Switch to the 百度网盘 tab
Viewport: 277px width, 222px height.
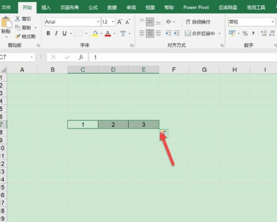tap(228, 8)
